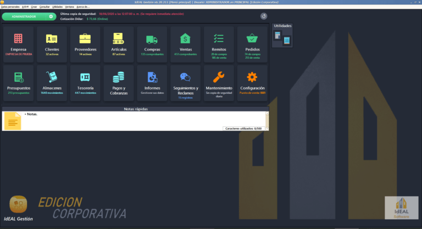This screenshot has height=229, width=422.
Task: Click the IdEAL Software logo
Action: click(401, 208)
